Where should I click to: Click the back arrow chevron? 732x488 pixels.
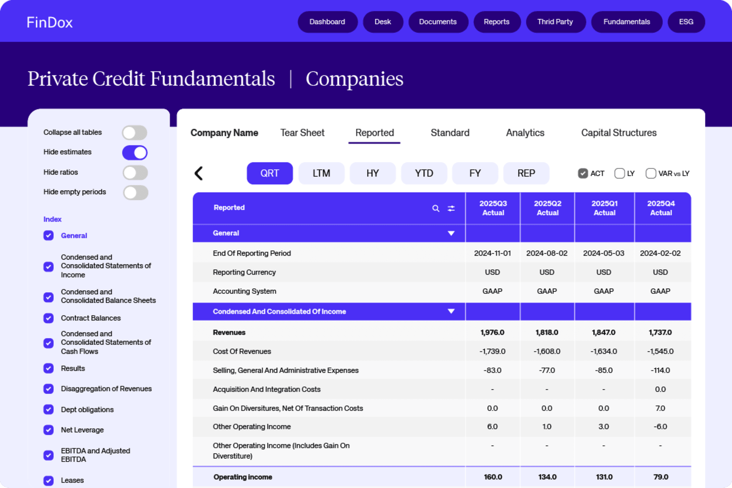[x=199, y=173]
